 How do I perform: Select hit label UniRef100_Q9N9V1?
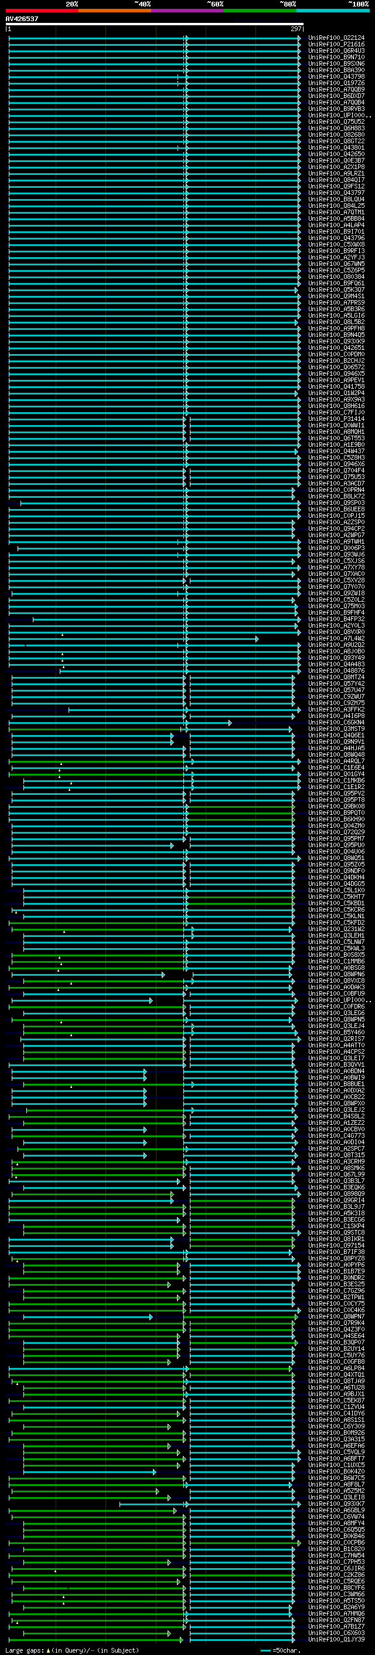pyautogui.click(x=336, y=742)
